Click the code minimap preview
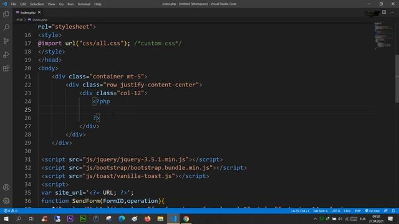Screen dimensions: 399x224 384,35
